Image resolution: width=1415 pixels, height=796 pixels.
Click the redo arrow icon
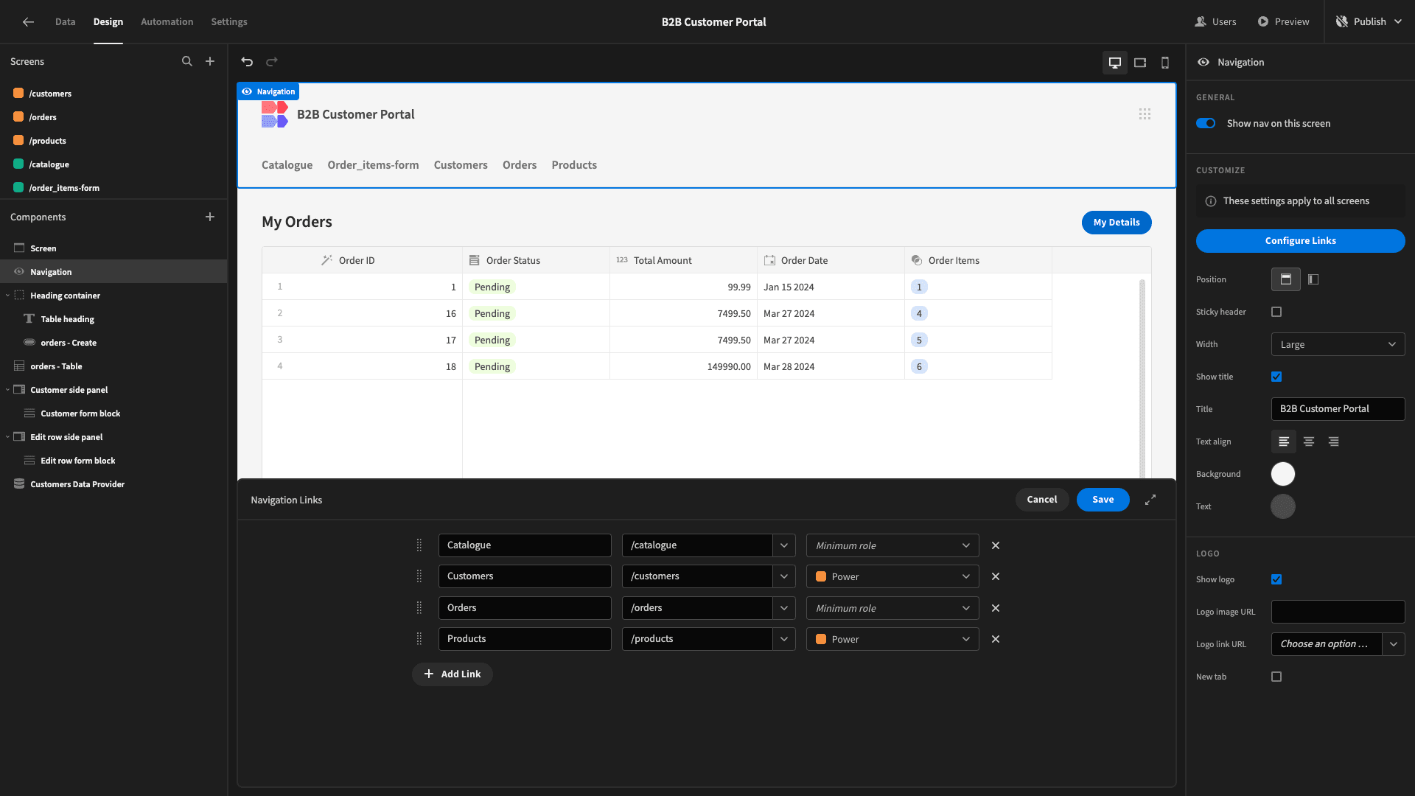coord(272,62)
